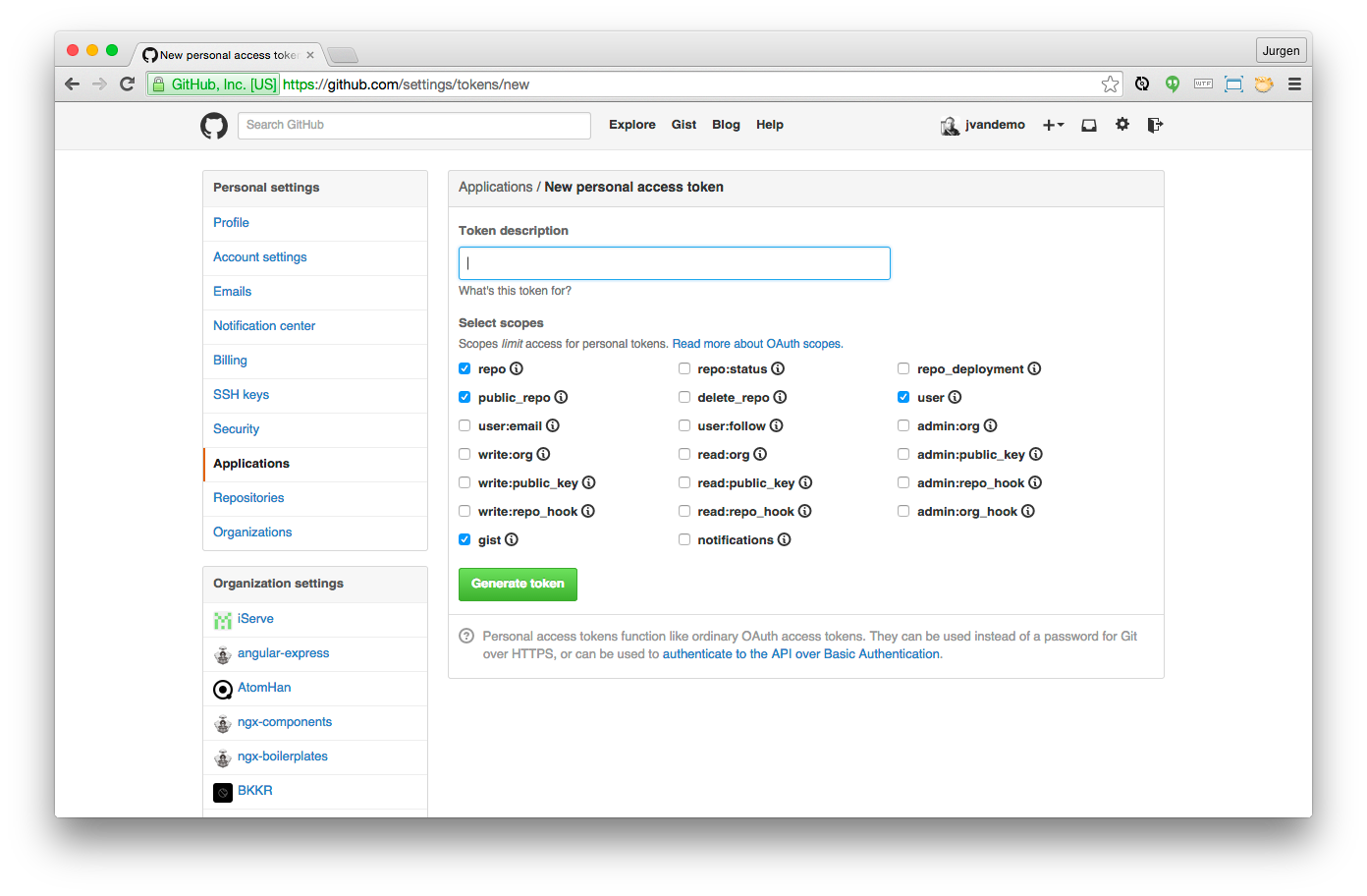Viewport: 1367px width, 896px height.
Task: Open the Explore menu item
Action: click(x=632, y=125)
